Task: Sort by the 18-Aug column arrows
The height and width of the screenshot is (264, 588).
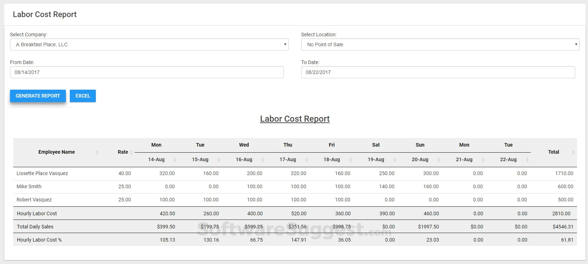Action: [350, 160]
